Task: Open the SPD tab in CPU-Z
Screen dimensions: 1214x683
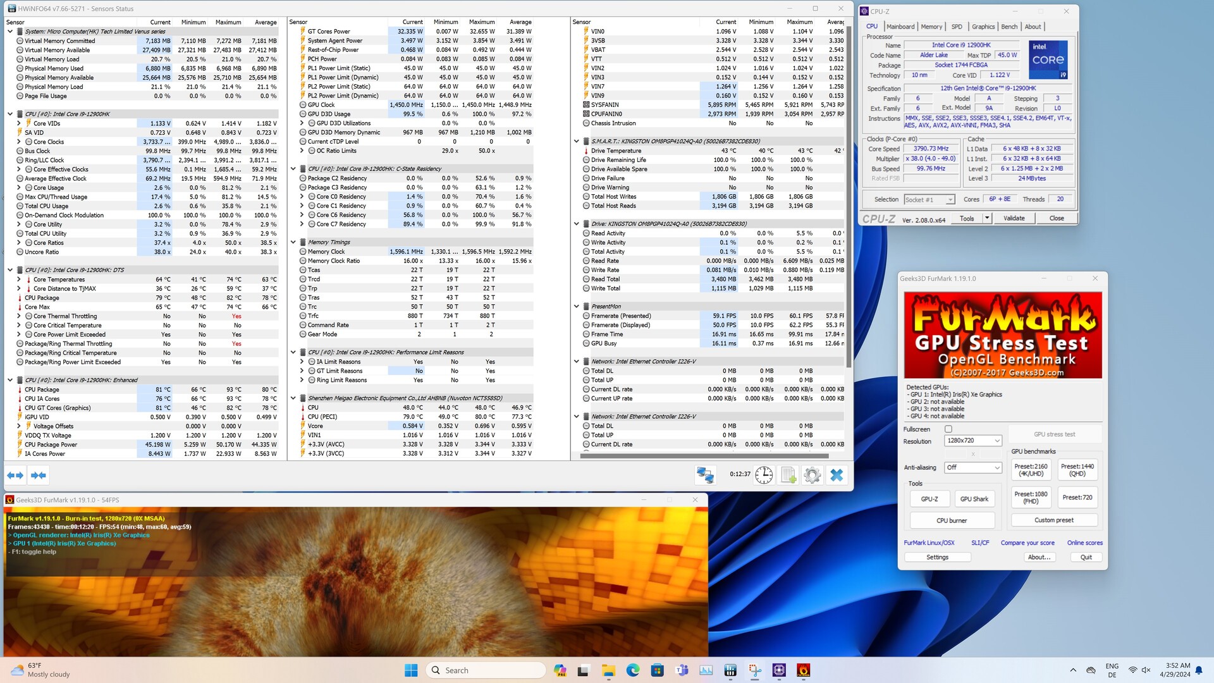Action: (957, 27)
